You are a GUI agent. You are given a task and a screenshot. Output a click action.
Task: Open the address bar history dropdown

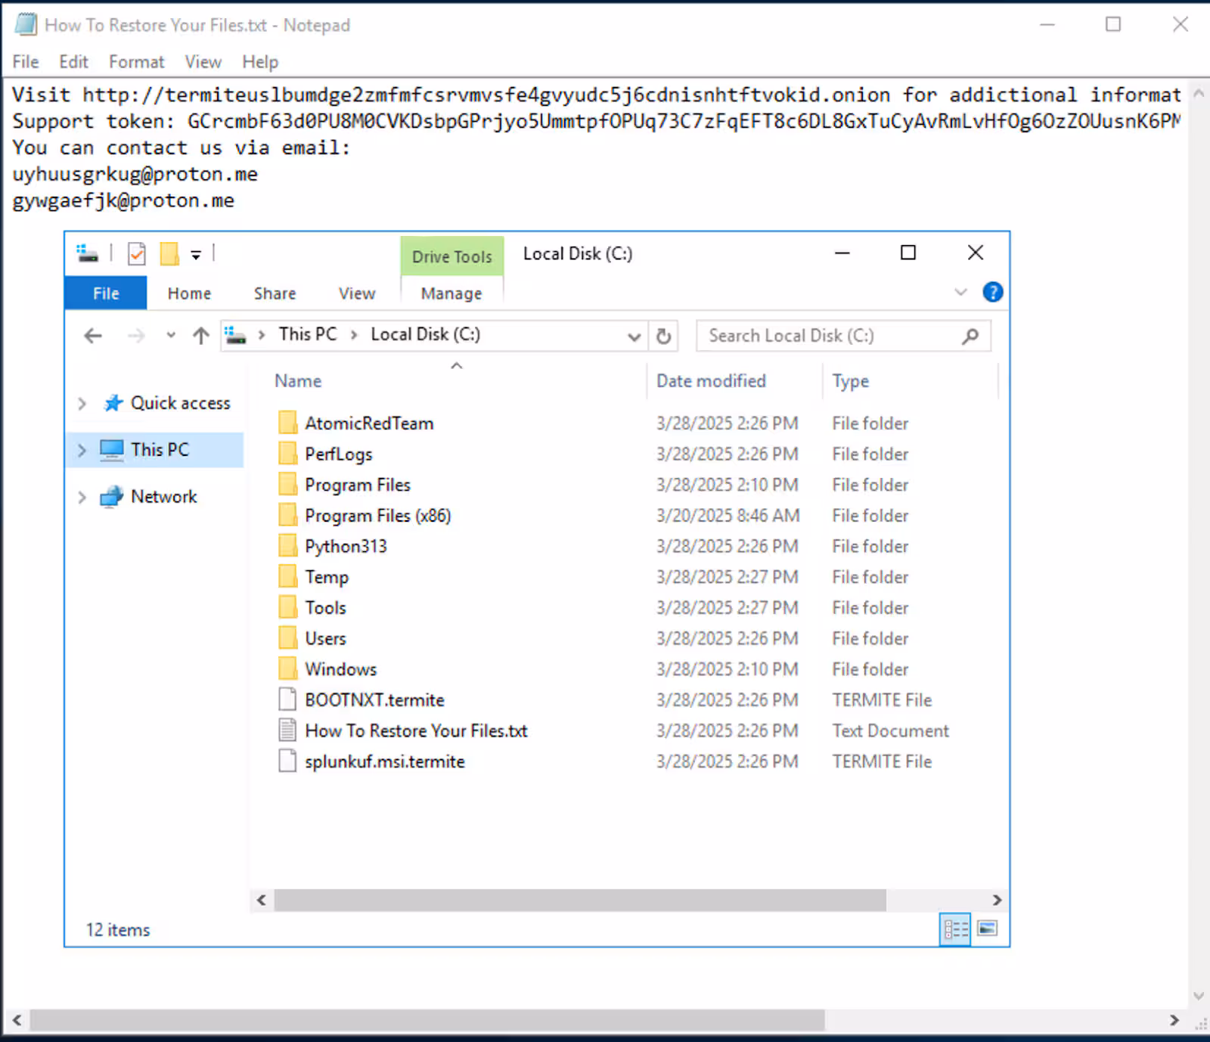[x=634, y=336]
